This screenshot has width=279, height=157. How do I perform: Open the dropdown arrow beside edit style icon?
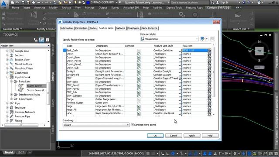(207, 39)
